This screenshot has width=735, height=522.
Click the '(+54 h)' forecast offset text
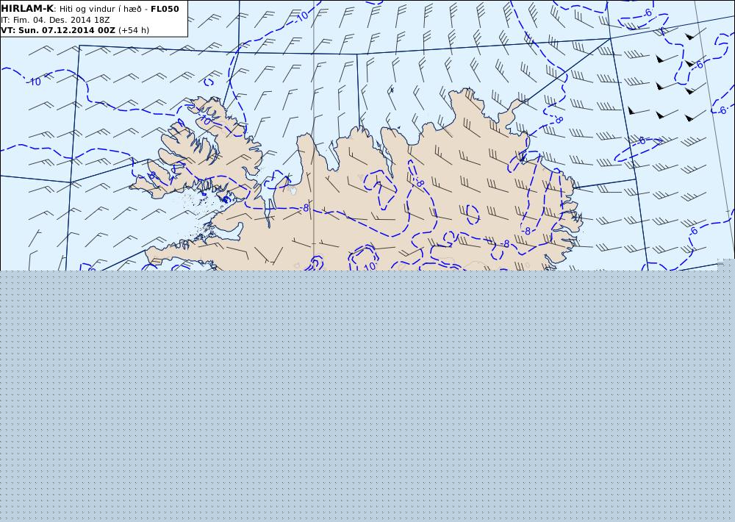click(x=134, y=30)
